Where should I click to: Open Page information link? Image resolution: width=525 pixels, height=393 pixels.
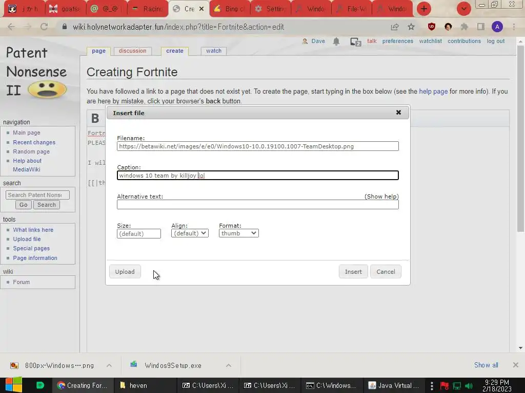(x=35, y=258)
